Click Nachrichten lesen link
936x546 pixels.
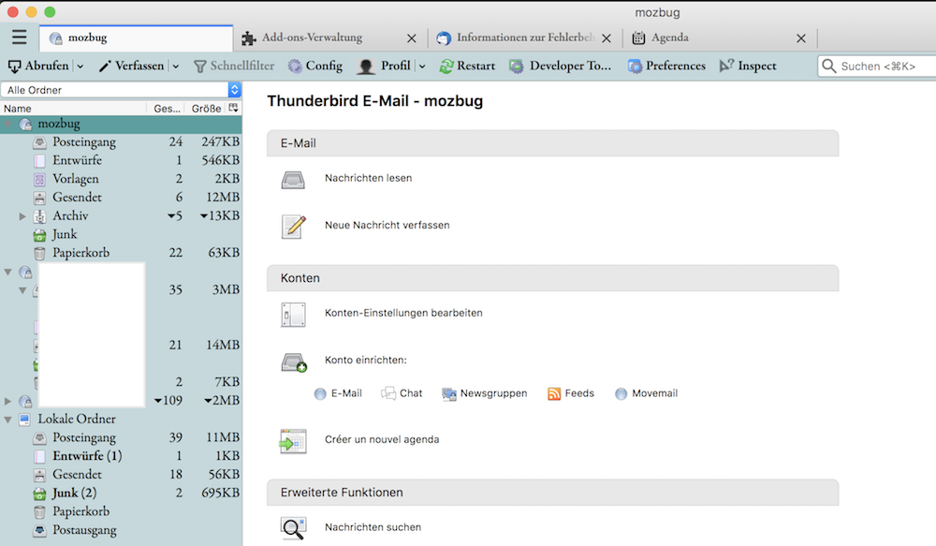(368, 178)
